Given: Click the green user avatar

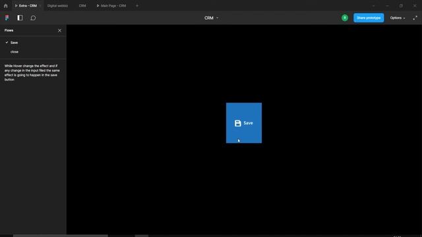Looking at the screenshot, I should pyautogui.click(x=345, y=18).
